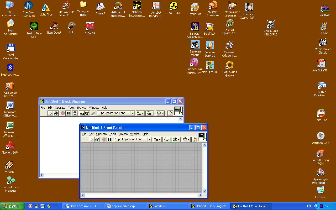
Task: Open Align Objects dropdown in Front Panel
Action: [157, 139]
